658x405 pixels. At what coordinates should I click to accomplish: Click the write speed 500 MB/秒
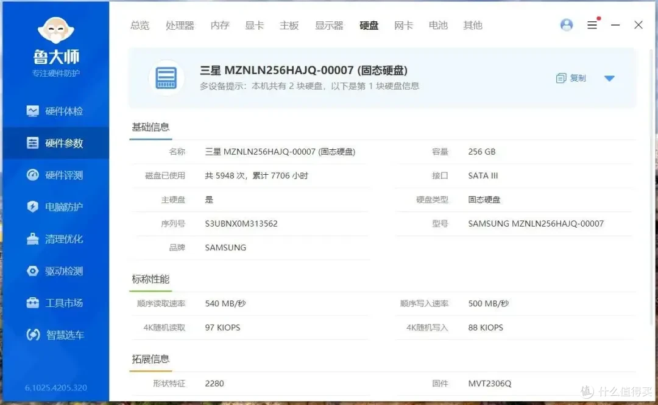pyautogui.click(x=489, y=303)
